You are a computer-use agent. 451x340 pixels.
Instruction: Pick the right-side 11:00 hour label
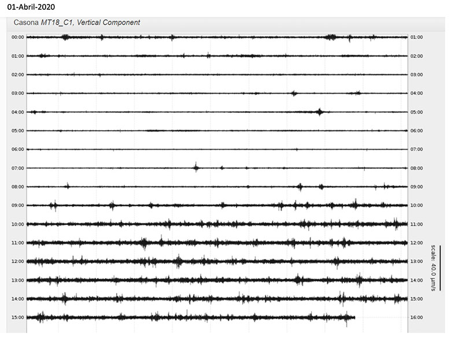416,224
